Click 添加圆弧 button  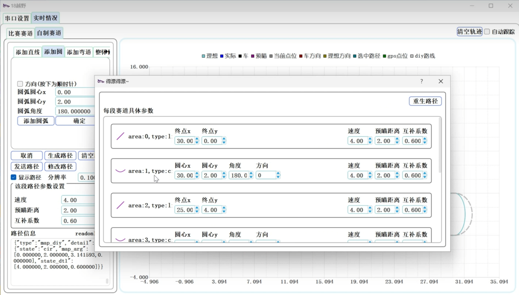click(x=36, y=121)
